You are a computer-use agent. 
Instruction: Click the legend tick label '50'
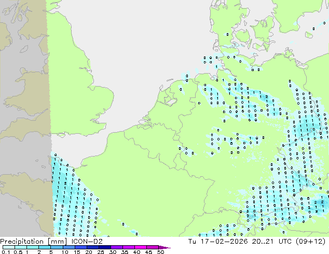point(161,252)
